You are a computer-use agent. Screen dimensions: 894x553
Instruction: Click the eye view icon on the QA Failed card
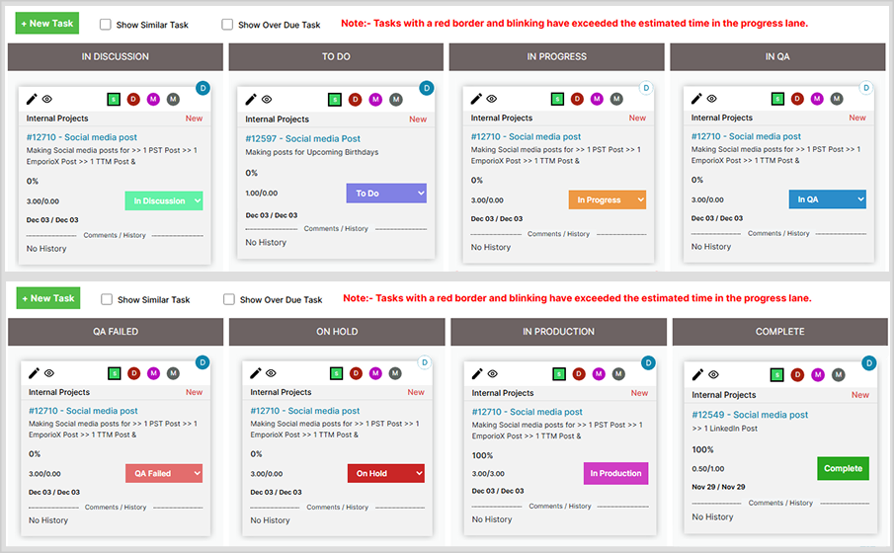[x=49, y=373]
